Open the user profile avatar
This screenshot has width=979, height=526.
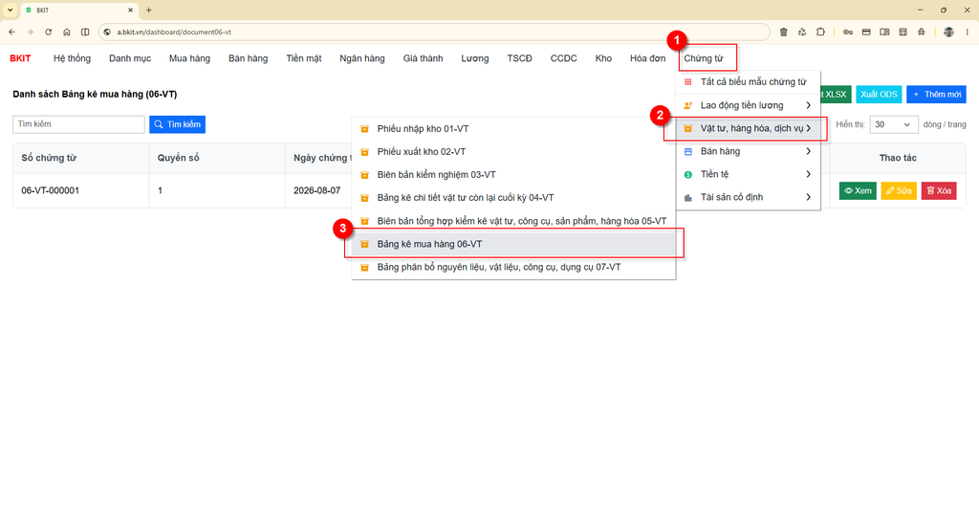948,32
